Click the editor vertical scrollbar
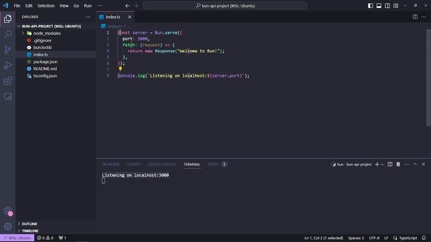The height and width of the screenshot is (242, 431). (428, 78)
